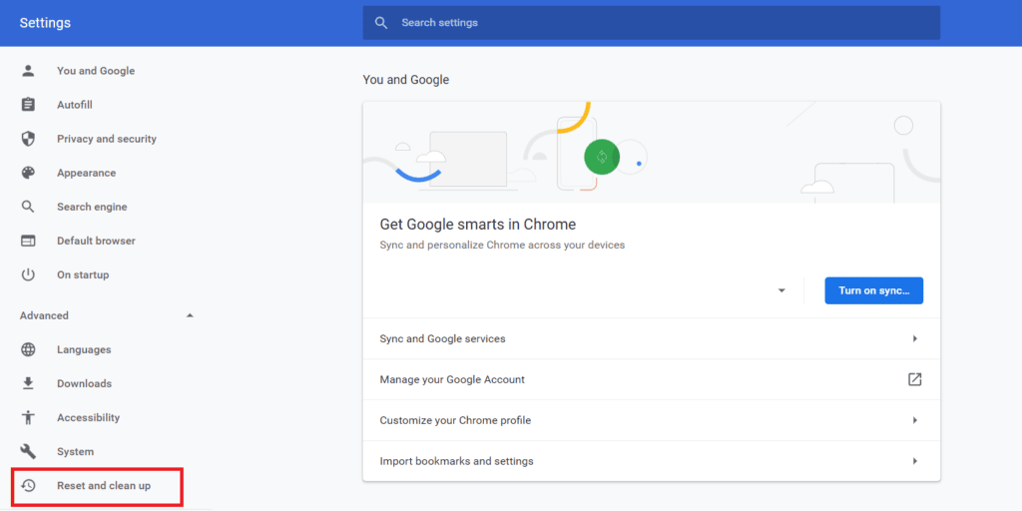Click the clipboard icon beside Autofill

28,105
